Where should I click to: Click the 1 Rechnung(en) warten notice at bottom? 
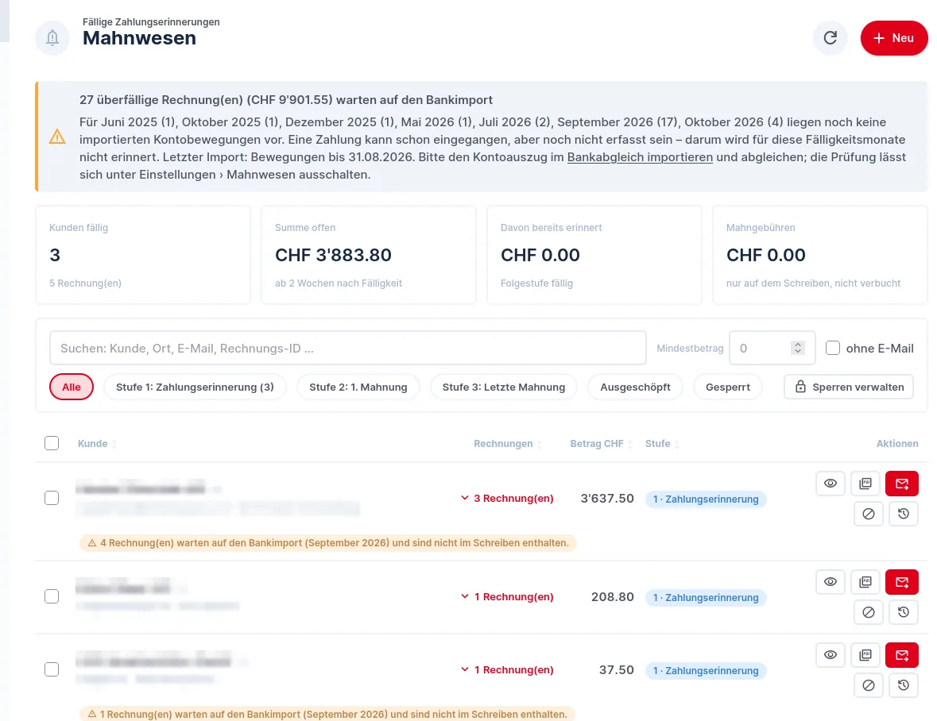point(327,714)
